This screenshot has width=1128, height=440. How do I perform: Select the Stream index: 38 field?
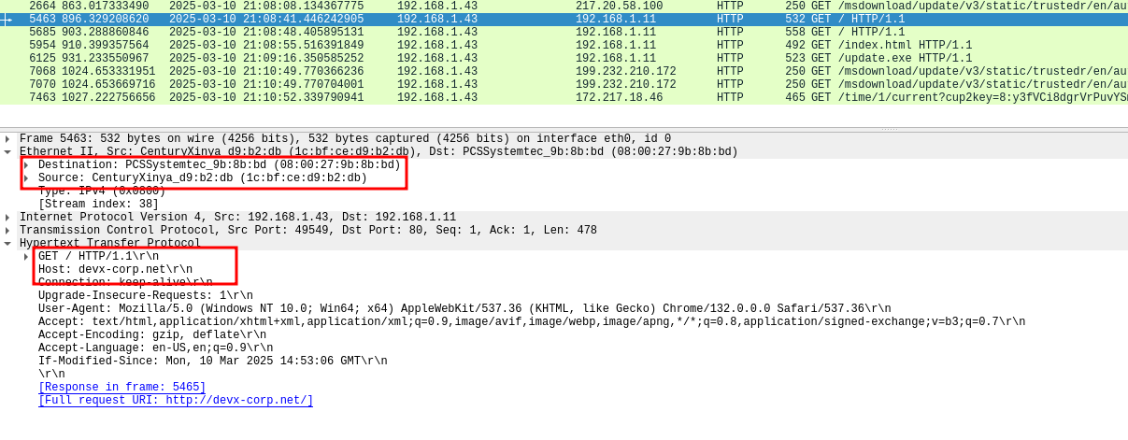(x=98, y=205)
